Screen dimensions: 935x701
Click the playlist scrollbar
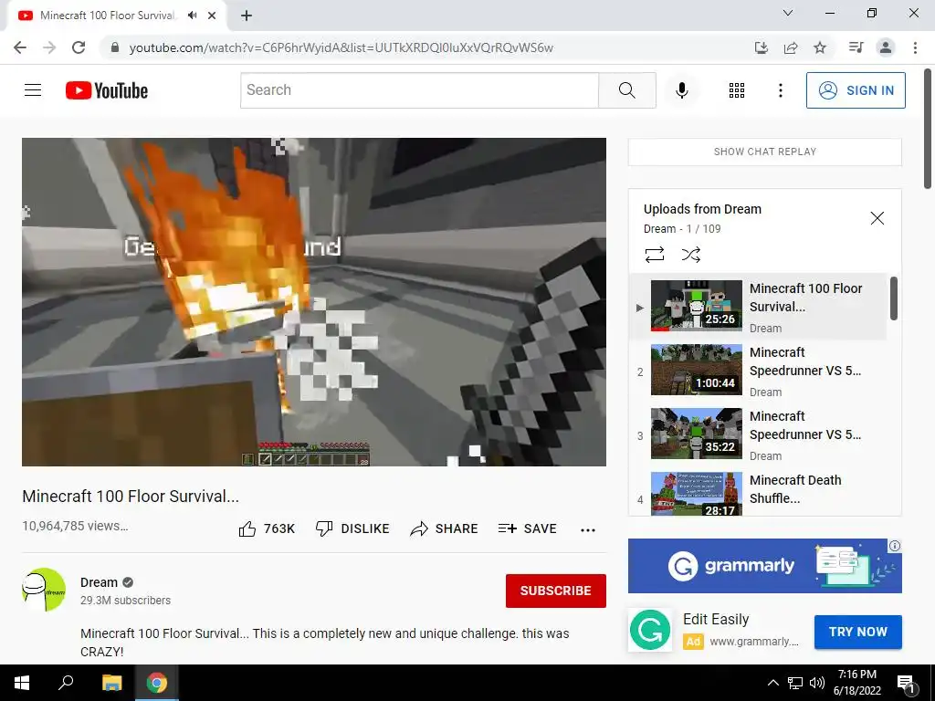click(x=893, y=298)
